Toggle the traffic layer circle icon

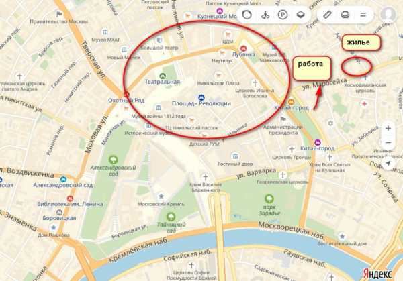coord(247,15)
